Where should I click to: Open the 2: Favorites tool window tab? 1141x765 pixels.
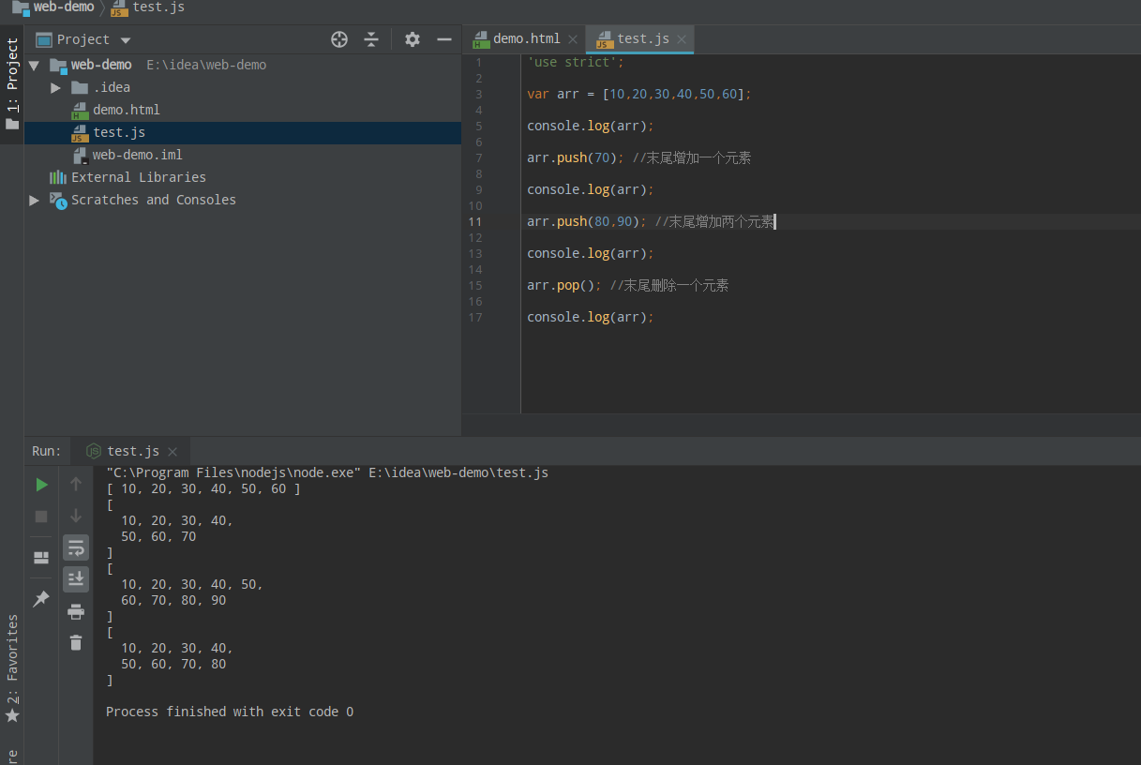click(12, 667)
